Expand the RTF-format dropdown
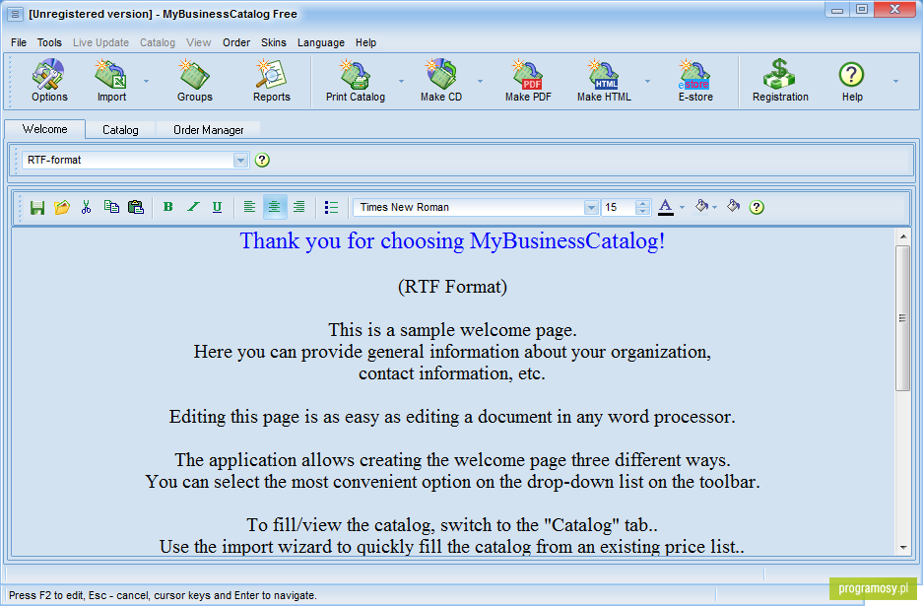The height and width of the screenshot is (606, 923). [240, 161]
